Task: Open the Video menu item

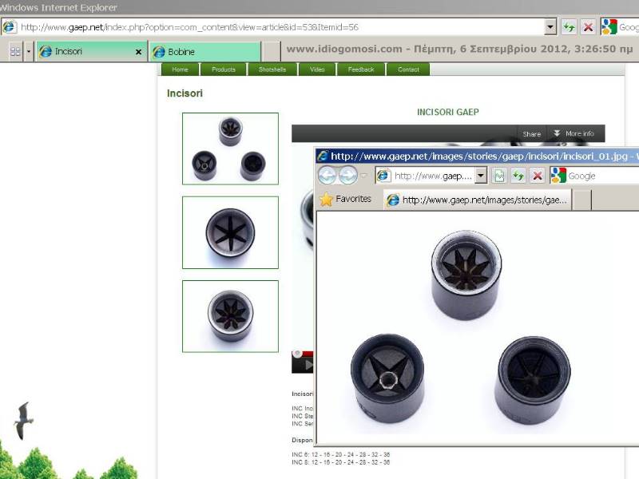Action: pyautogui.click(x=317, y=69)
